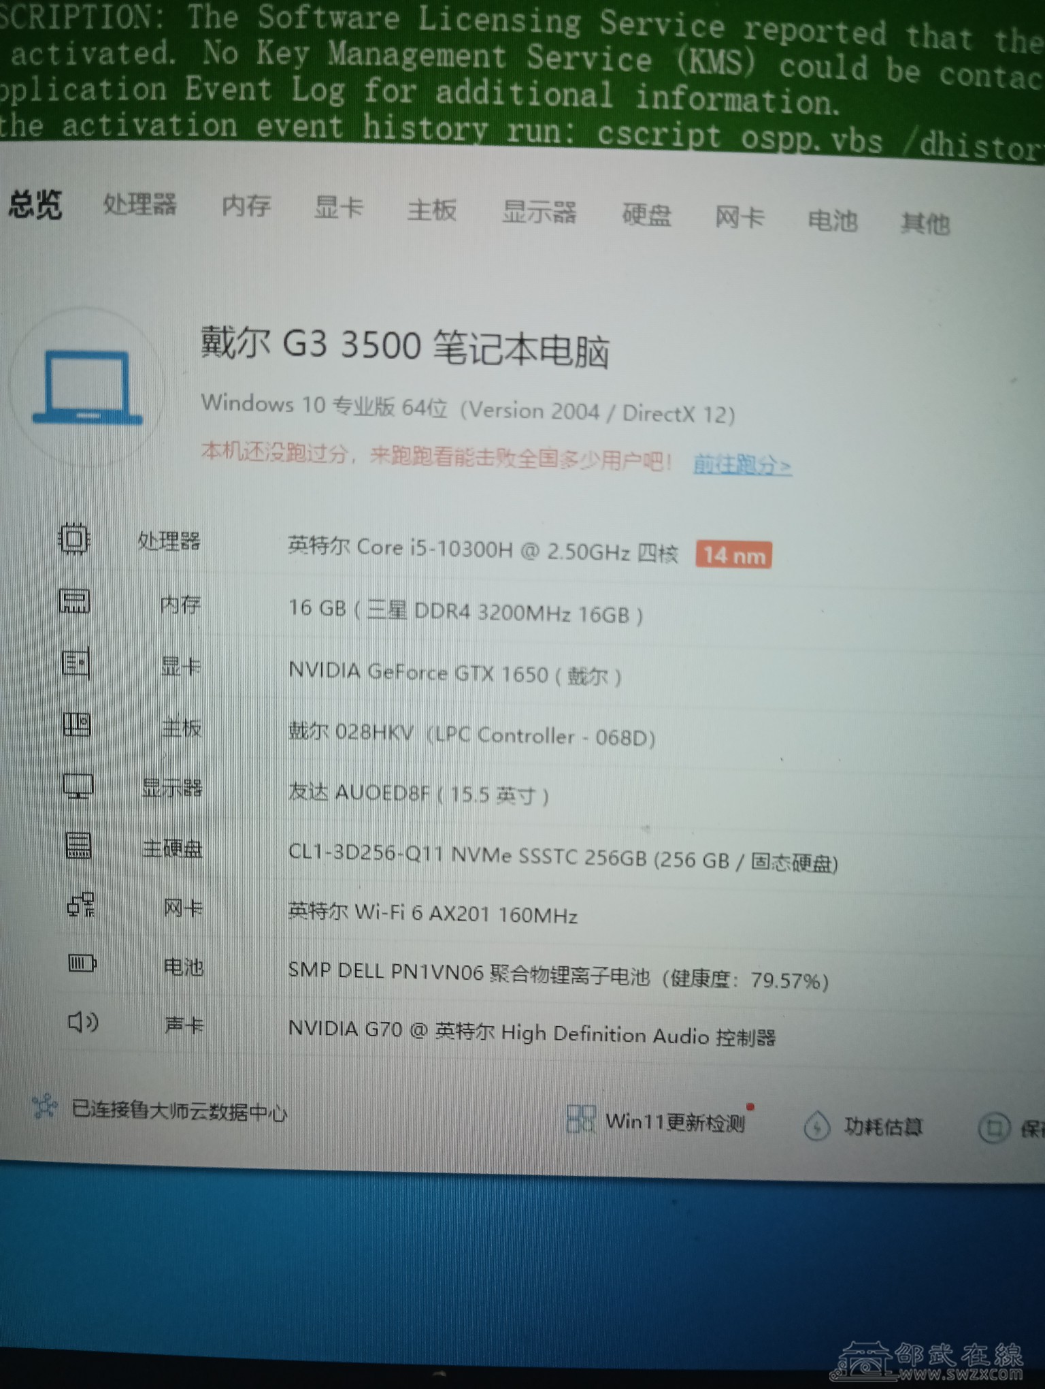Screen dimensions: 1045x1389
Task: Click the battery icon
Action: [x=82, y=963]
